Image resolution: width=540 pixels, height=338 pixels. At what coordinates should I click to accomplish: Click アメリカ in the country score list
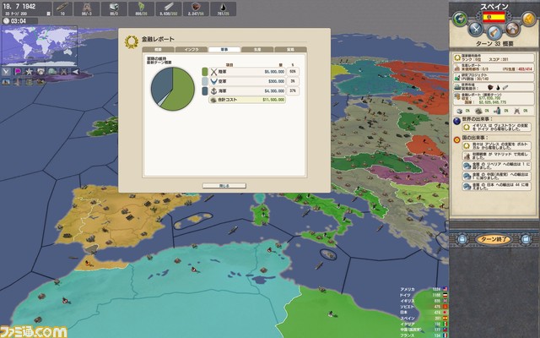[x=408, y=289]
